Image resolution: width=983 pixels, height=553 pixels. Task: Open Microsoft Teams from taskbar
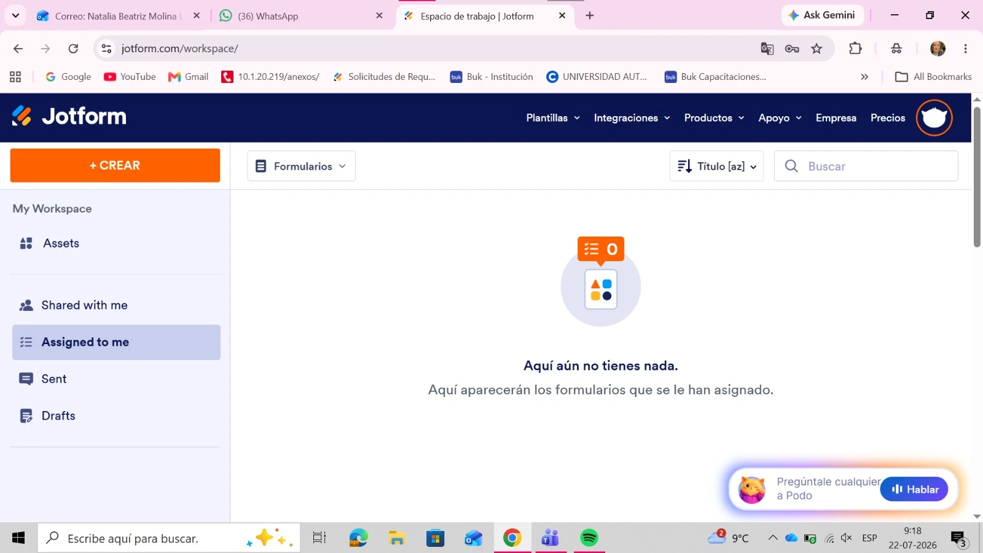[550, 538]
